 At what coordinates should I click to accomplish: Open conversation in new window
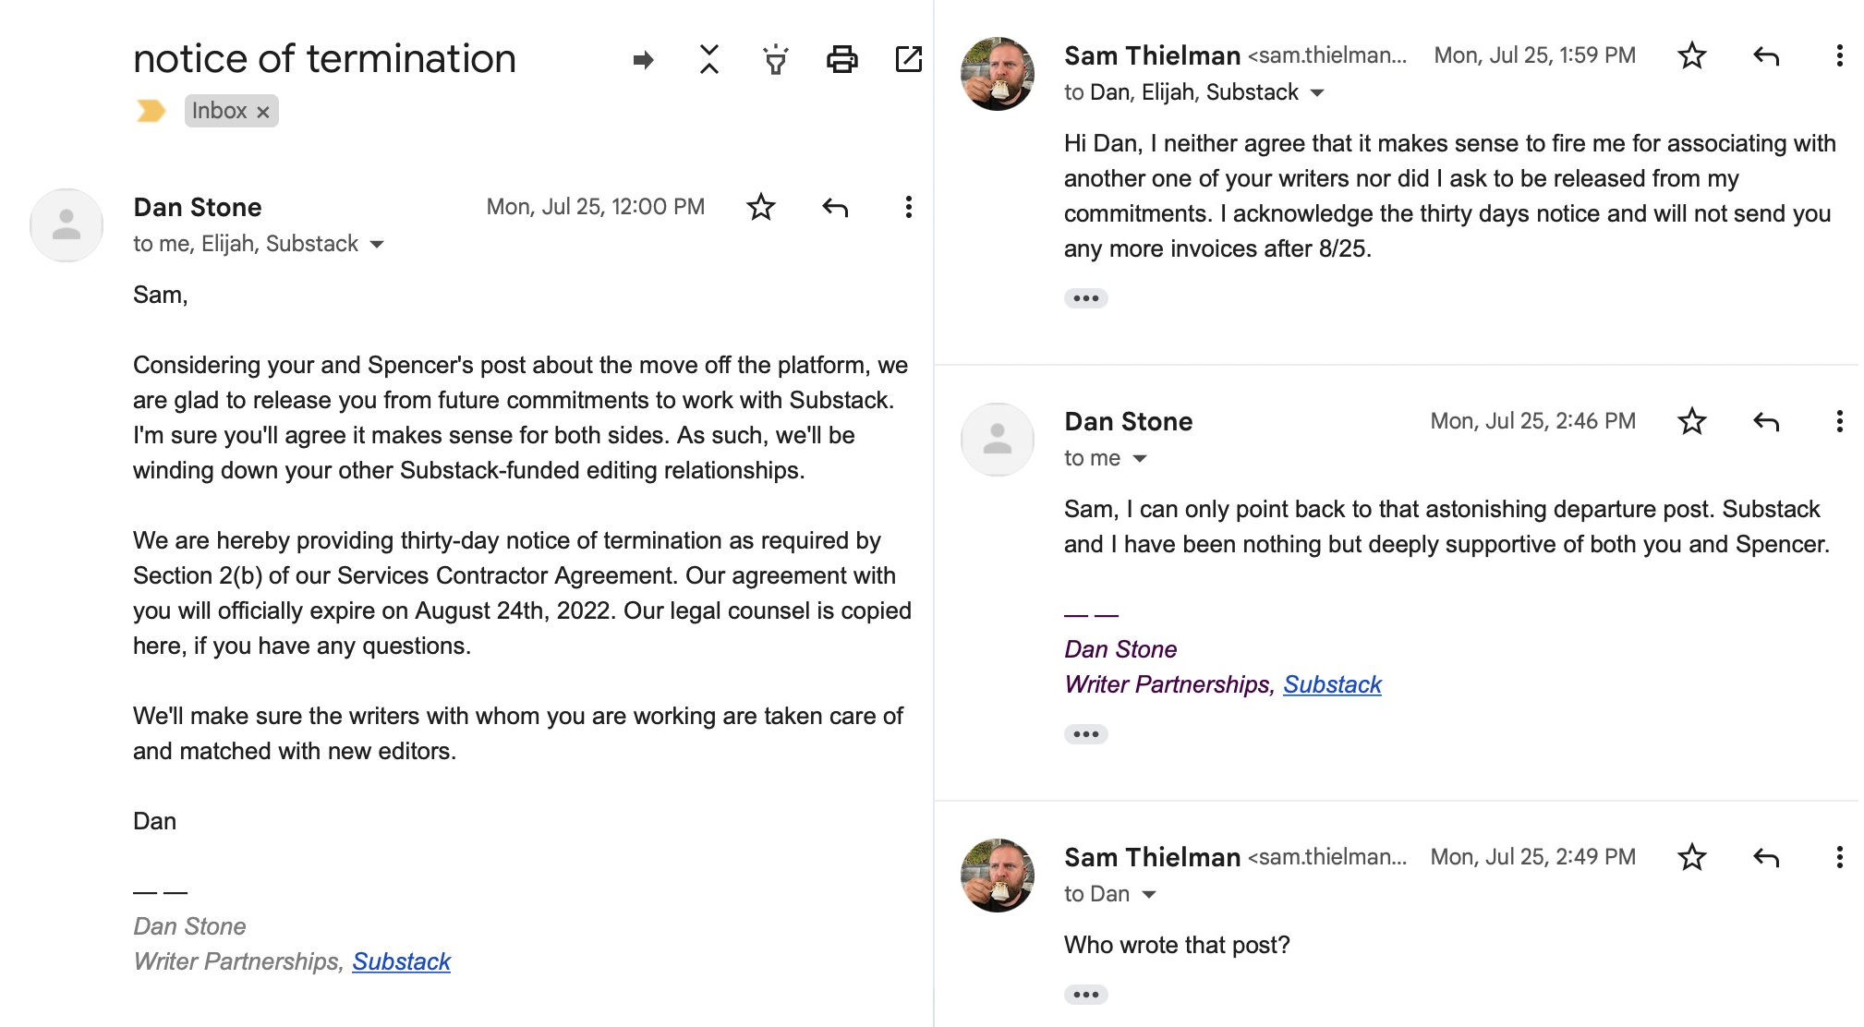pyautogui.click(x=909, y=59)
